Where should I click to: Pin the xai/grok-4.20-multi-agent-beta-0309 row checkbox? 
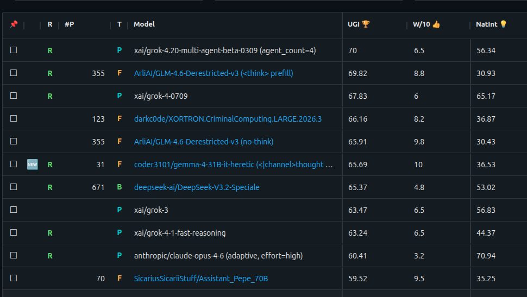coord(14,50)
